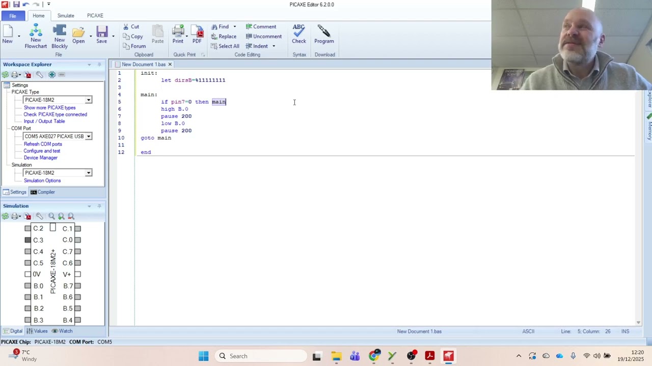Toggle simulated pin C.1
Screen dimensions: 652x366
pyautogui.click(x=77, y=229)
